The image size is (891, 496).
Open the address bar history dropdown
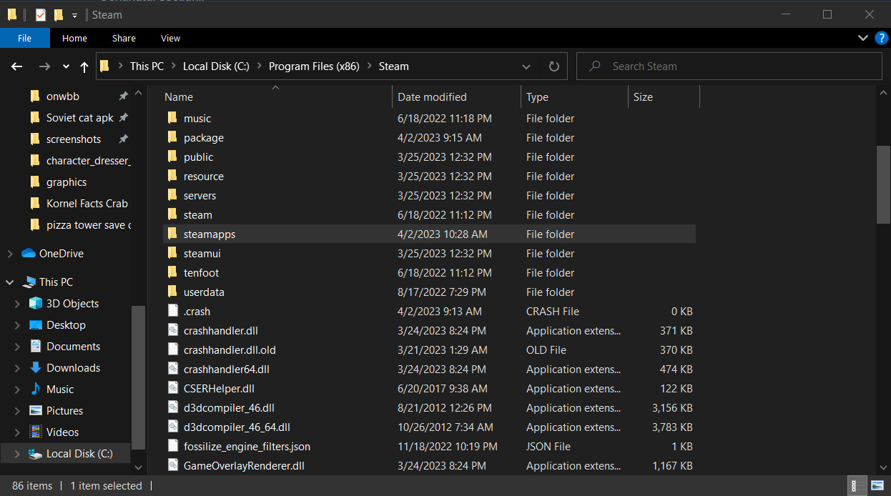526,66
